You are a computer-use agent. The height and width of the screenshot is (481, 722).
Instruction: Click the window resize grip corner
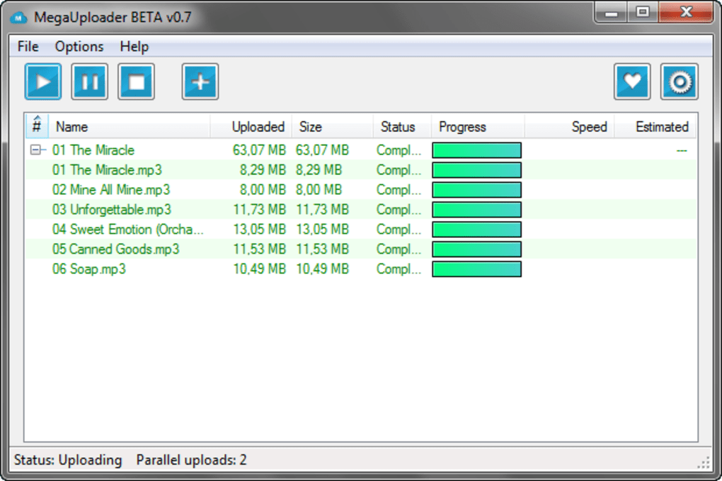click(704, 463)
